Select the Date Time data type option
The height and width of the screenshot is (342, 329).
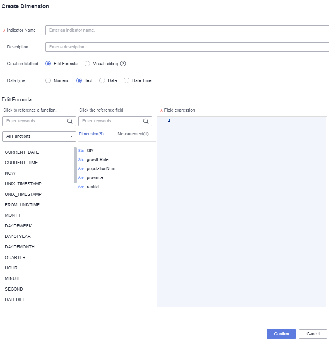point(126,81)
